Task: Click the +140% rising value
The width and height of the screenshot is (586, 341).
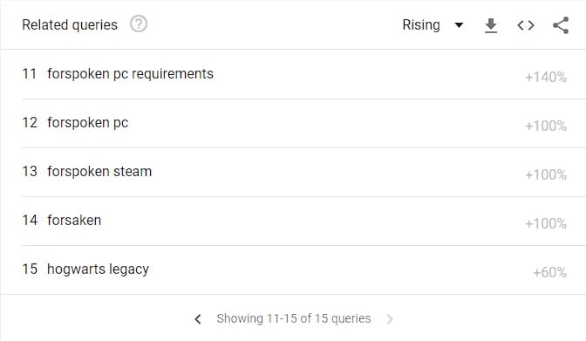Action: click(x=546, y=78)
